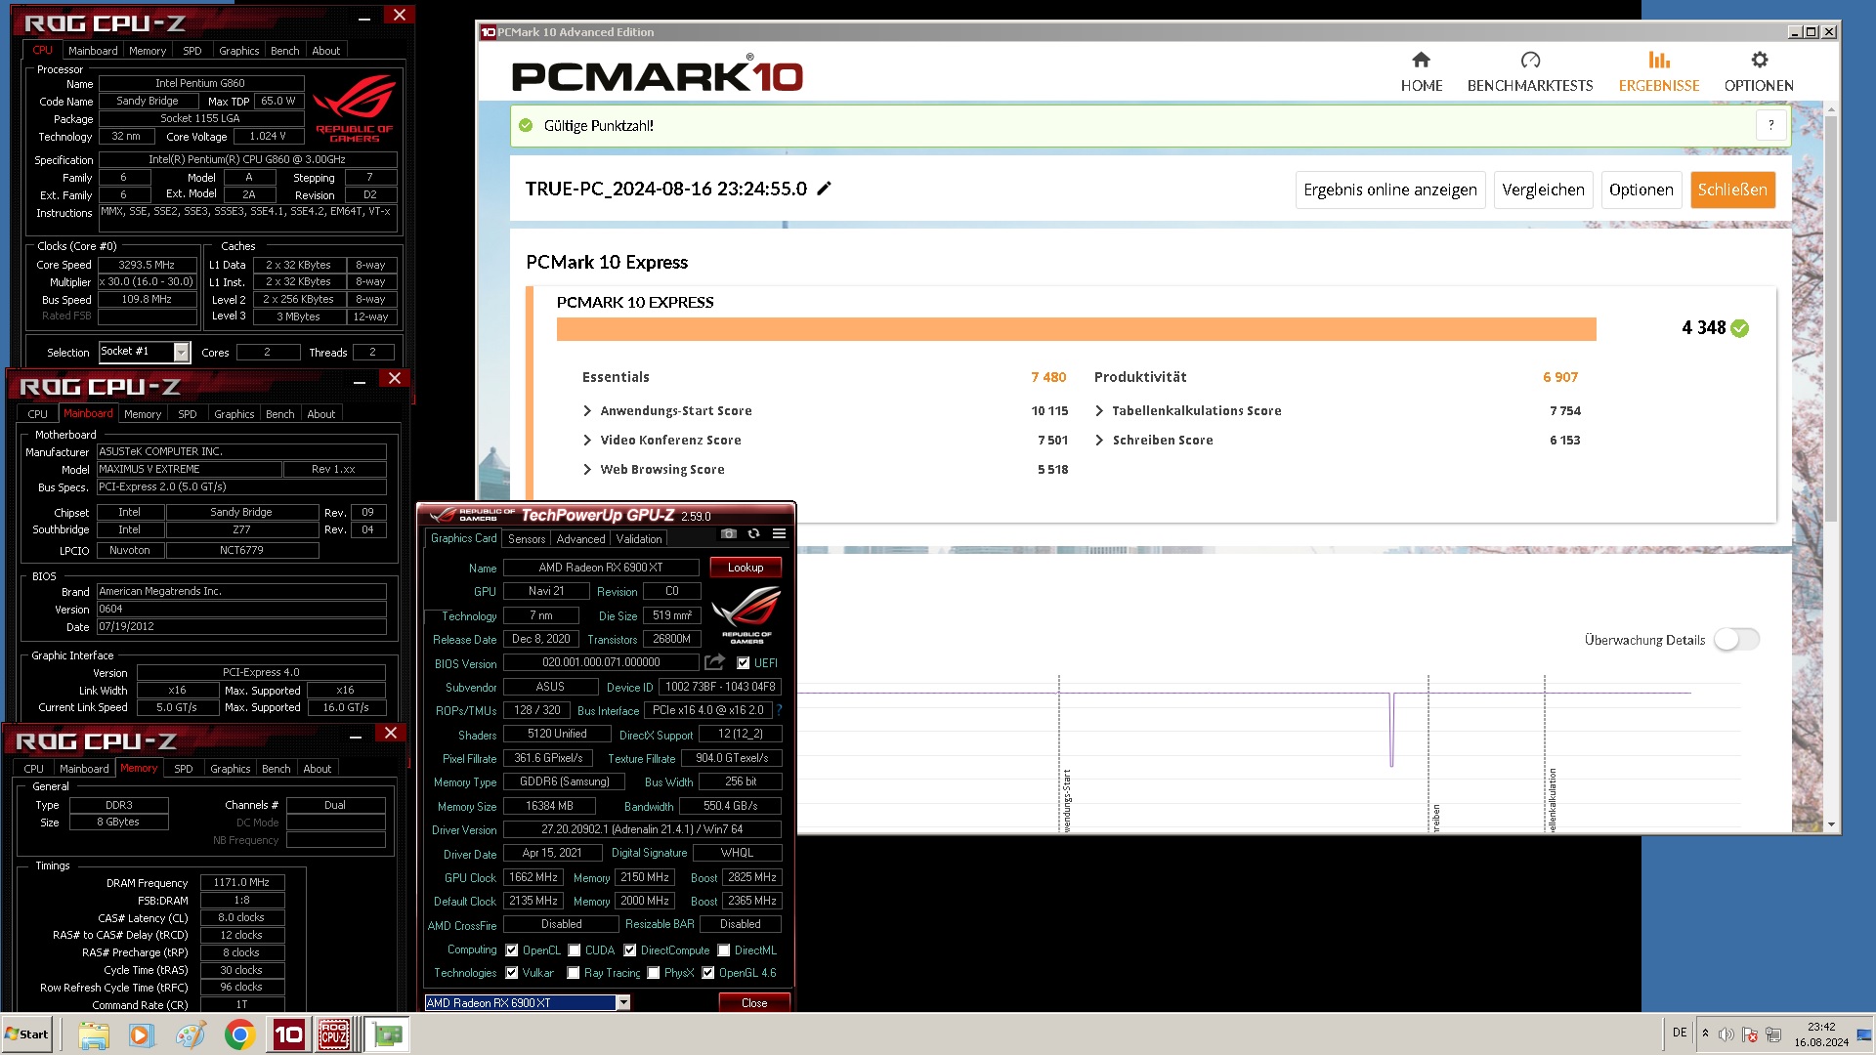Switch to ROG CPU-Z taskbar icon
This screenshot has height=1055, width=1876.
334,1034
